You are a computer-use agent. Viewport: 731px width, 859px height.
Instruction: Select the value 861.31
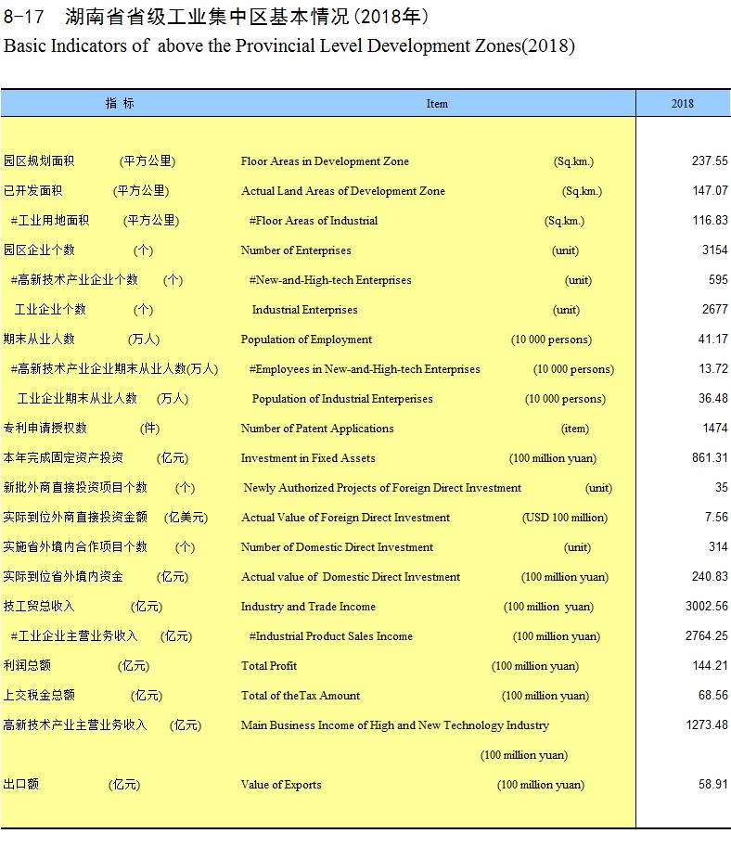tap(710, 457)
